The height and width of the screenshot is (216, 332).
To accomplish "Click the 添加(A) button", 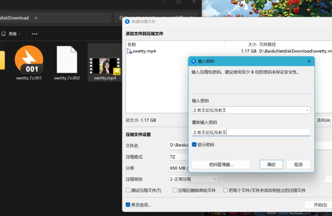I will click(323, 120).
